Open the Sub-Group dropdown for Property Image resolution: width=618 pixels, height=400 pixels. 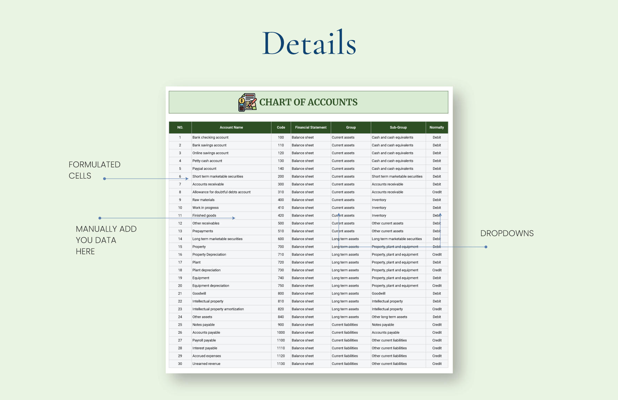point(398,247)
